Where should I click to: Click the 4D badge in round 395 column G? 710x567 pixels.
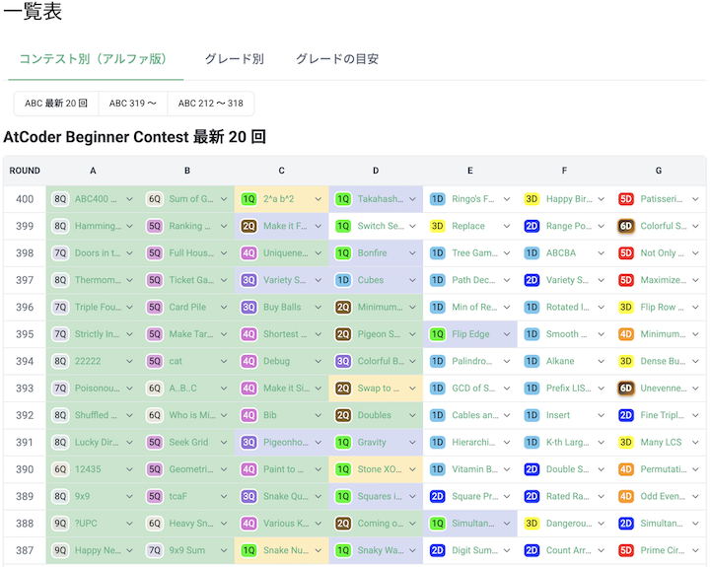point(626,334)
